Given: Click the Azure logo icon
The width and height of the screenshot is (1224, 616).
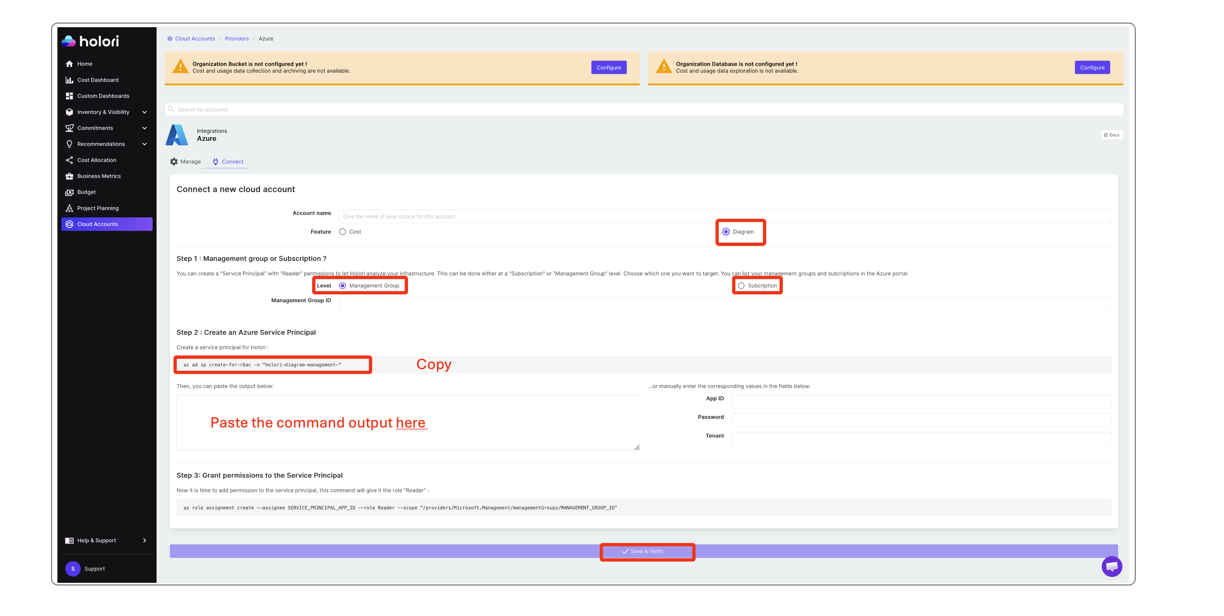Looking at the screenshot, I should pyautogui.click(x=177, y=135).
